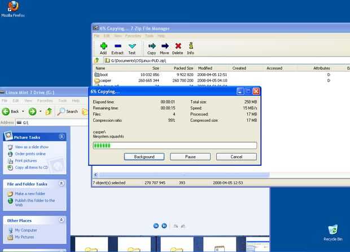The height and width of the screenshot is (252, 350).
Task: Click the copy progress bar
Action: (x=175, y=145)
